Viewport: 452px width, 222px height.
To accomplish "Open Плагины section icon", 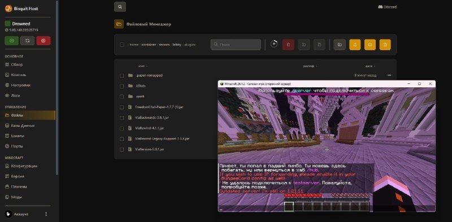I will 7,187.
